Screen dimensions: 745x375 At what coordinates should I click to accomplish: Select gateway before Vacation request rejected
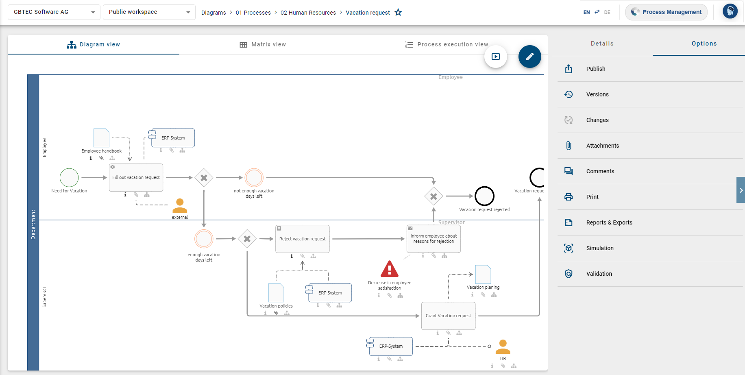tap(434, 196)
